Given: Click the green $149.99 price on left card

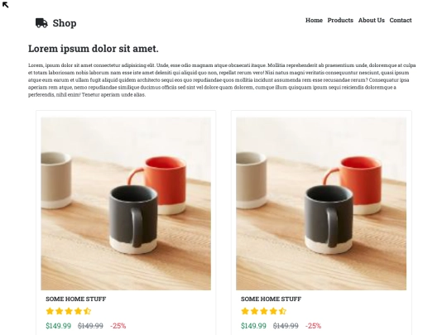Looking at the screenshot, I should click(59, 326).
